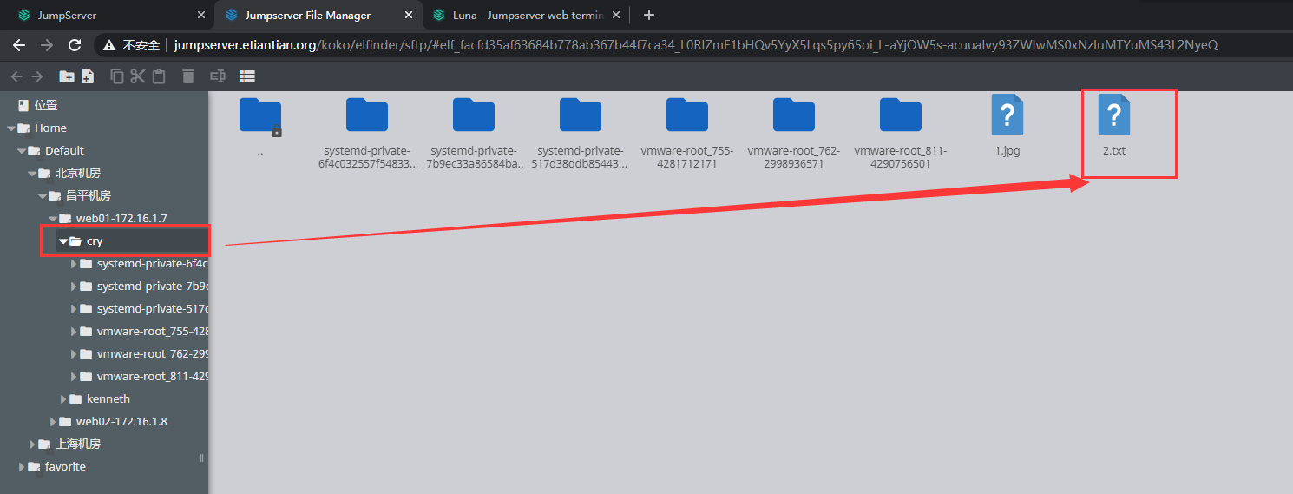Select the systemd-private-517d38ddb85443 folder icon
The height and width of the screenshot is (494, 1293).
click(x=581, y=115)
